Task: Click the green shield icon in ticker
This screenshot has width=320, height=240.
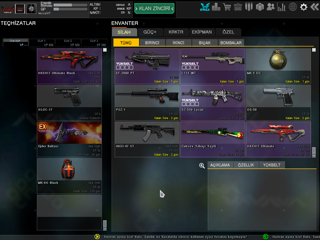Action: click(266, 237)
